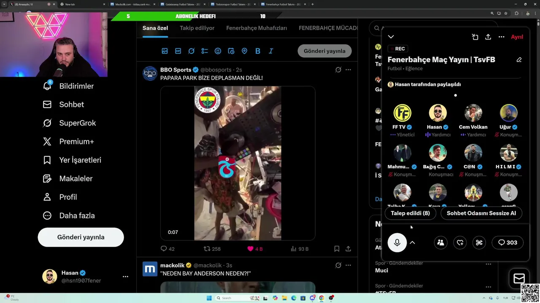The height and width of the screenshot is (303, 540).
Task: Toggle italic text formatting
Action: (x=271, y=51)
